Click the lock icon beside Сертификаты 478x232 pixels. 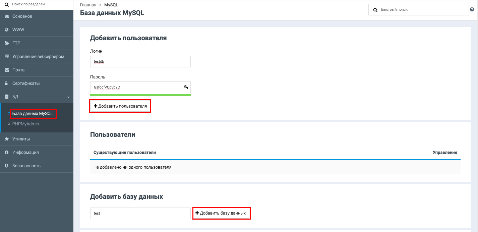point(6,83)
